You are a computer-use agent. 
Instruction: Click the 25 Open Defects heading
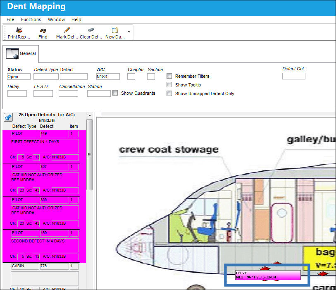pos(47,117)
